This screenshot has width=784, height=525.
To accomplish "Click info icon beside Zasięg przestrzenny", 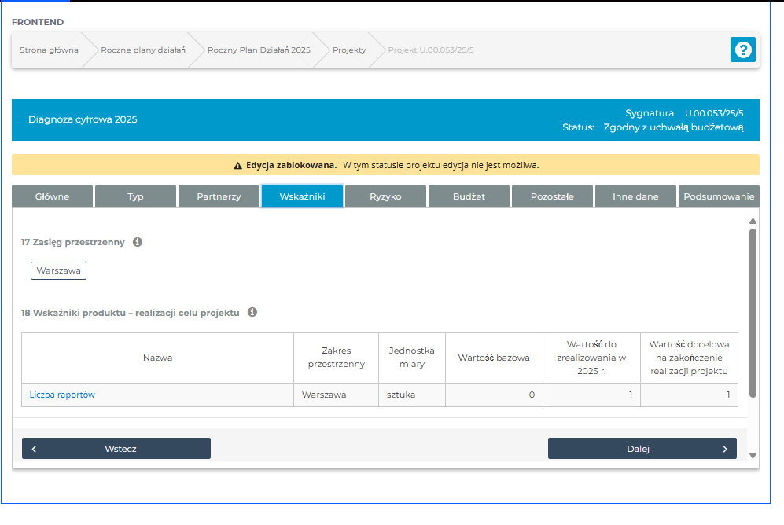I will 138,242.
